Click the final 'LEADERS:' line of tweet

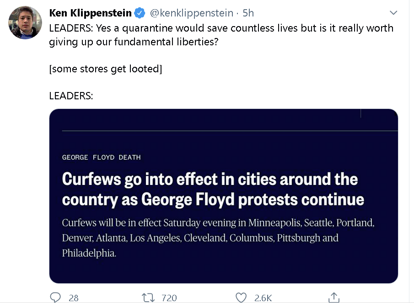[71, 96]
